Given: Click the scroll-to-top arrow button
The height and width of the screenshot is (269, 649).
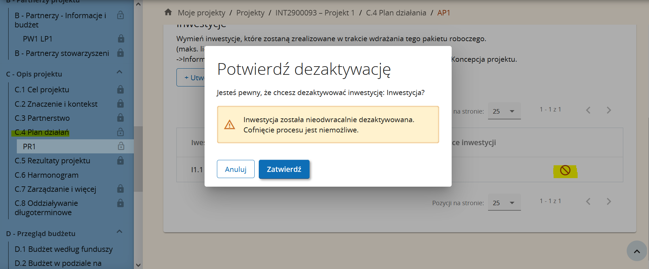Looking at the screenshot, I should point(637,251).
